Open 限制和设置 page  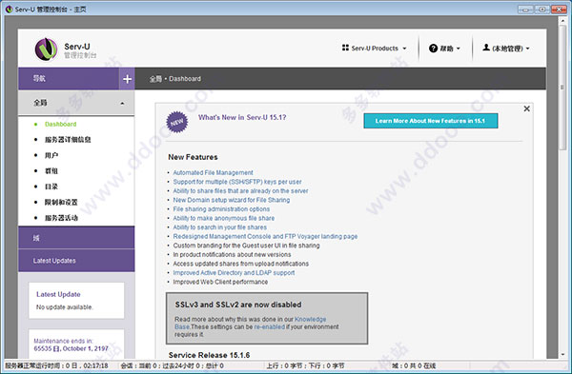[61, 202]
